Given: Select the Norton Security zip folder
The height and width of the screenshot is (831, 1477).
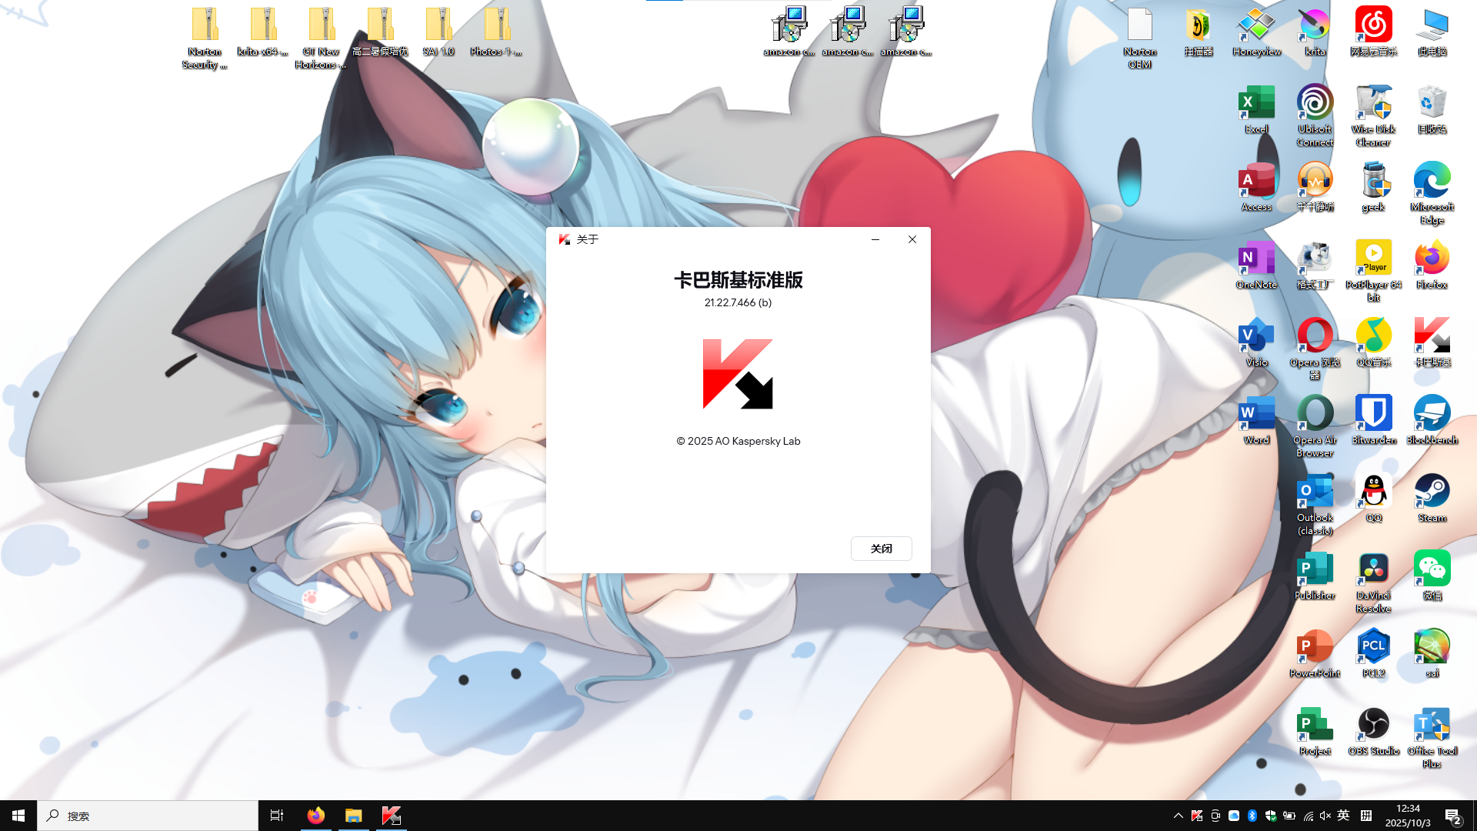Looking at the screenshot, I should click(205, 38).
